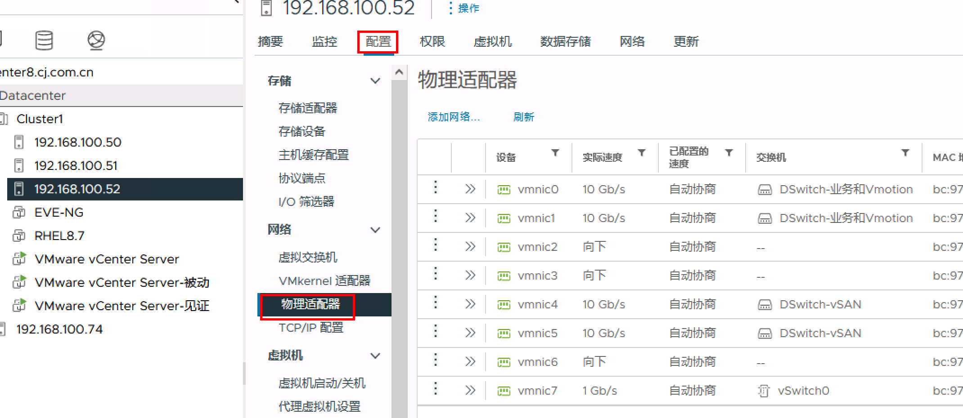963x418 pixels.
Task: Switch to the 配置 tab
Action: (378, 41)
